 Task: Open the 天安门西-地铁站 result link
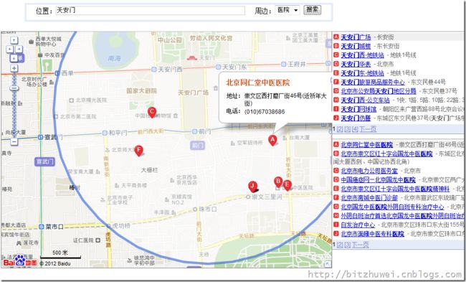pyautogui.click(x=362, y=55)
